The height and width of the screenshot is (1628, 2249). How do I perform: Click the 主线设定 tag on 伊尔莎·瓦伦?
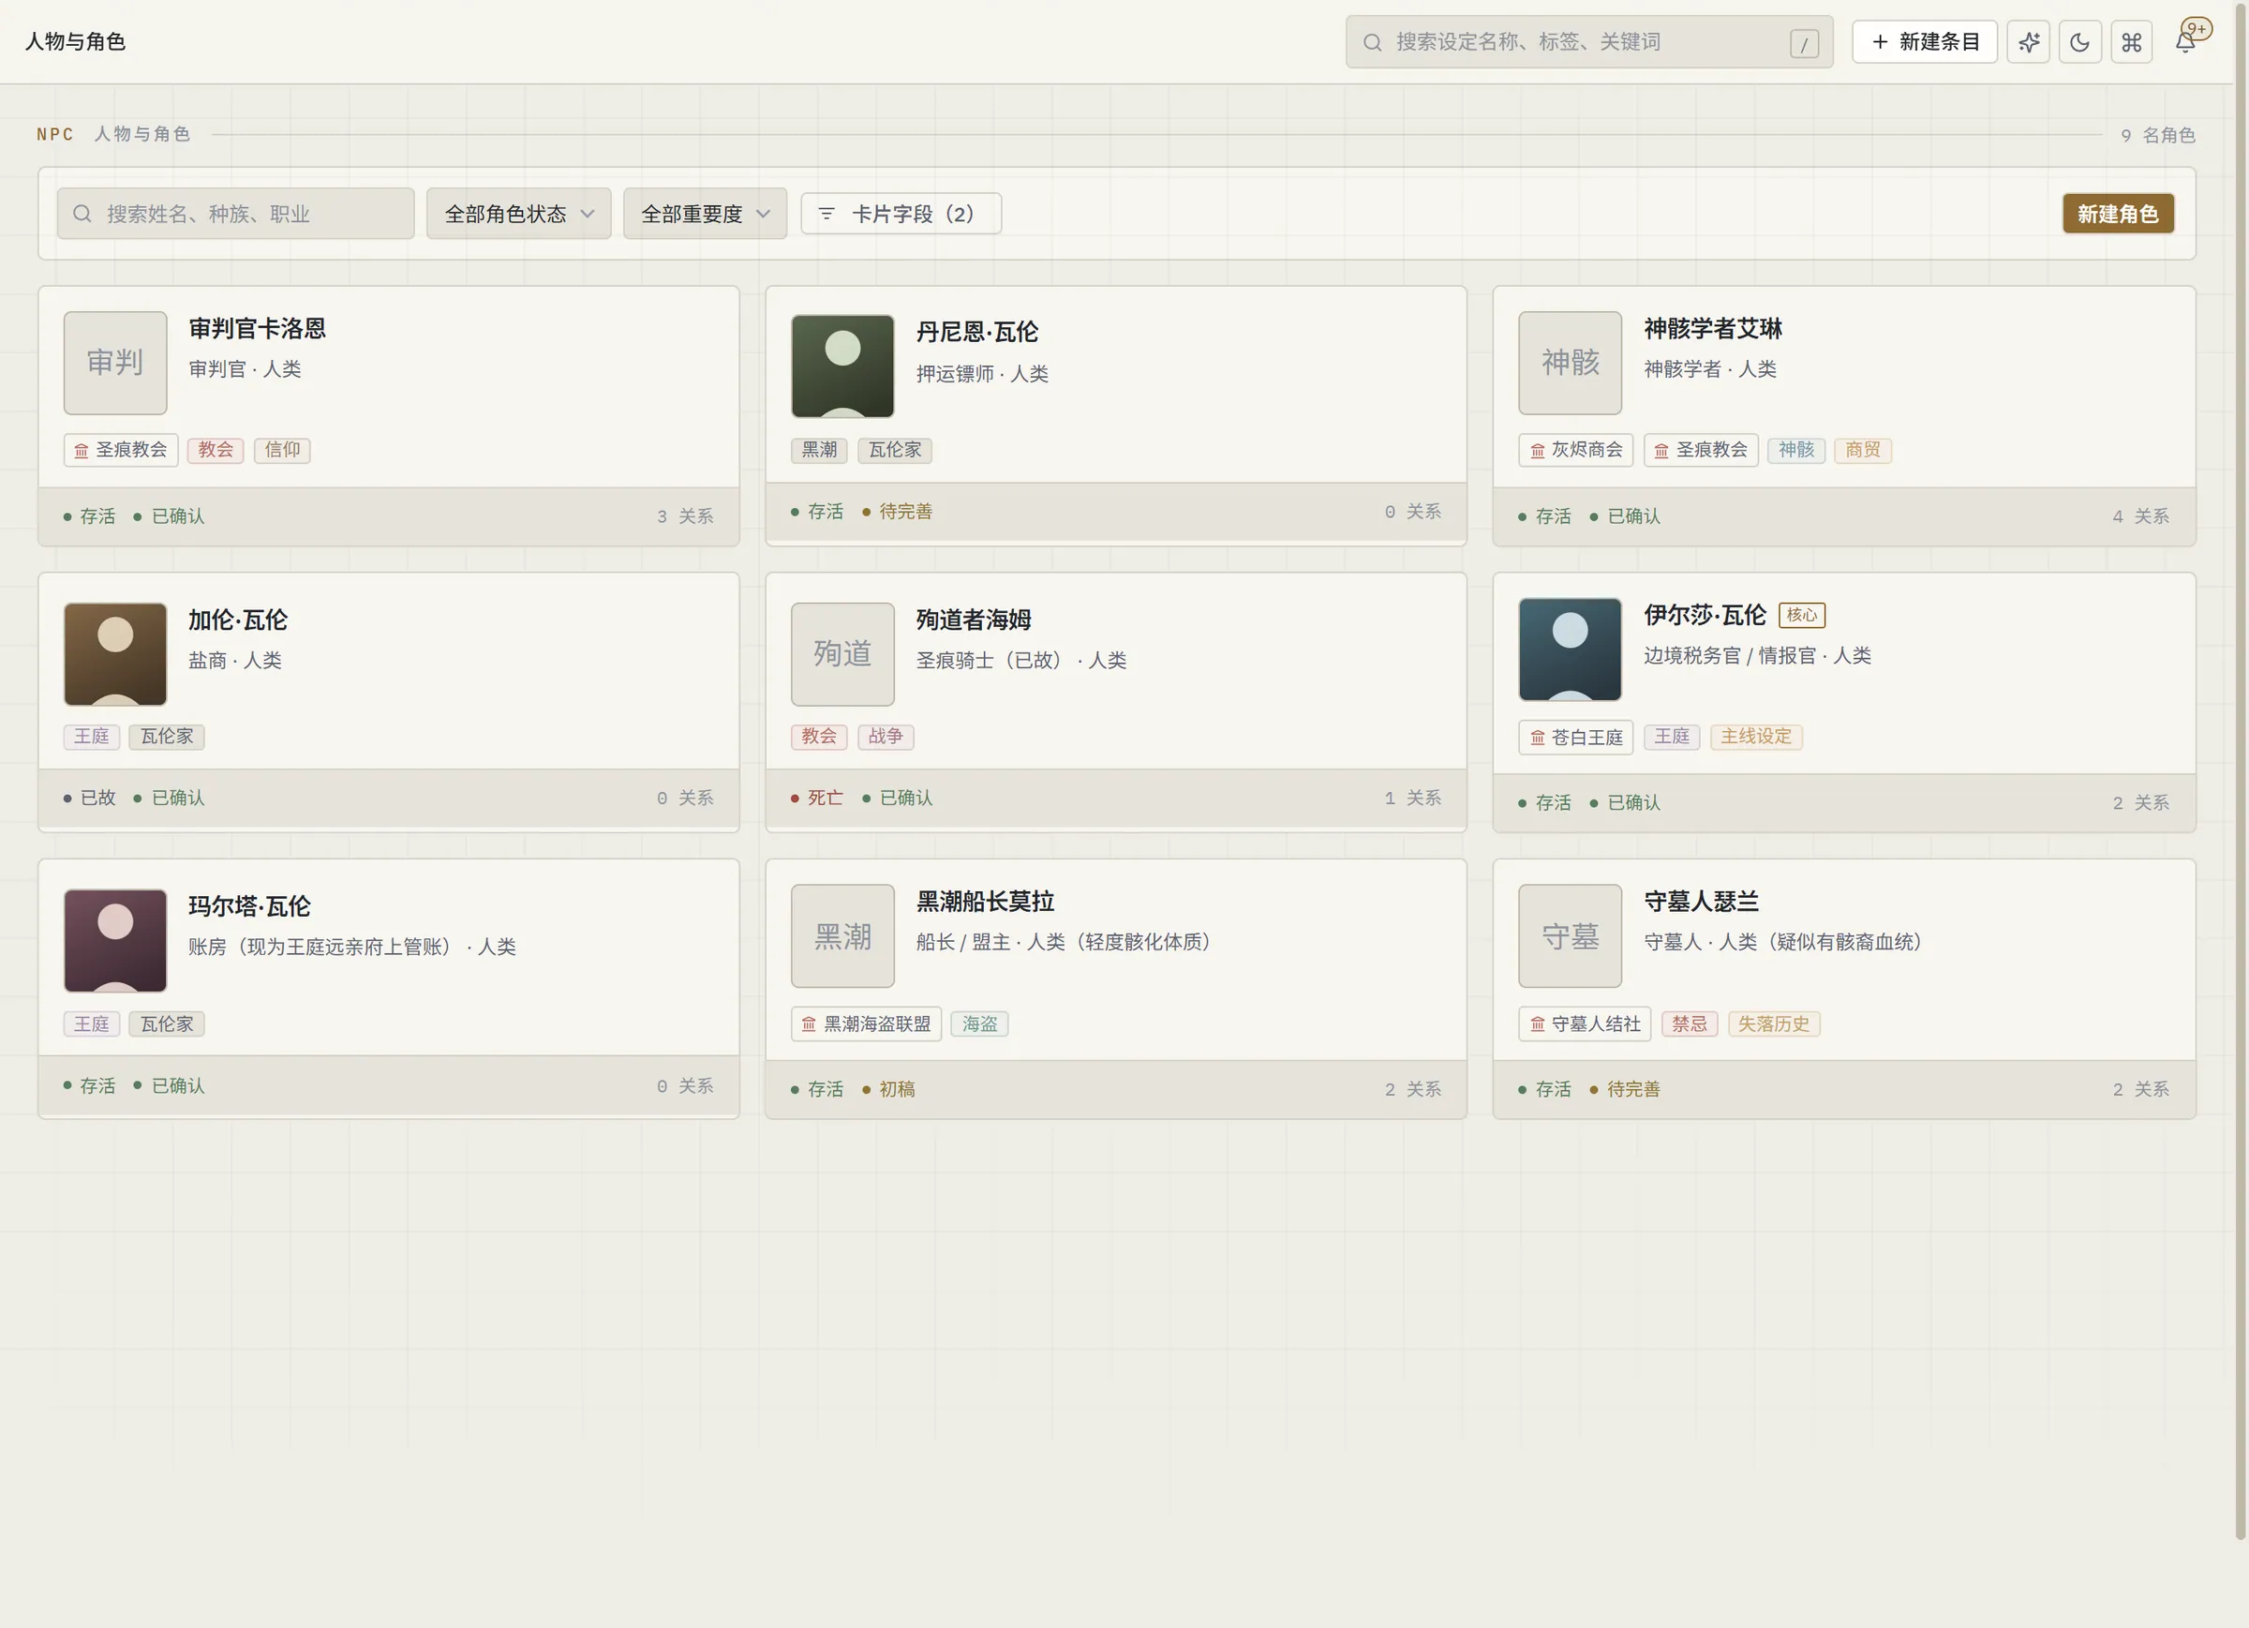[1755, 736]
